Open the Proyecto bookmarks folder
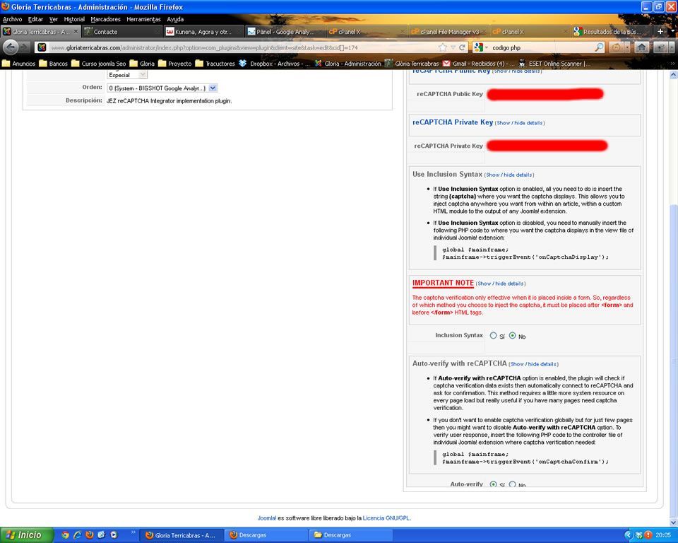Viewport: 678px width, 543px height. coord(175,64)
